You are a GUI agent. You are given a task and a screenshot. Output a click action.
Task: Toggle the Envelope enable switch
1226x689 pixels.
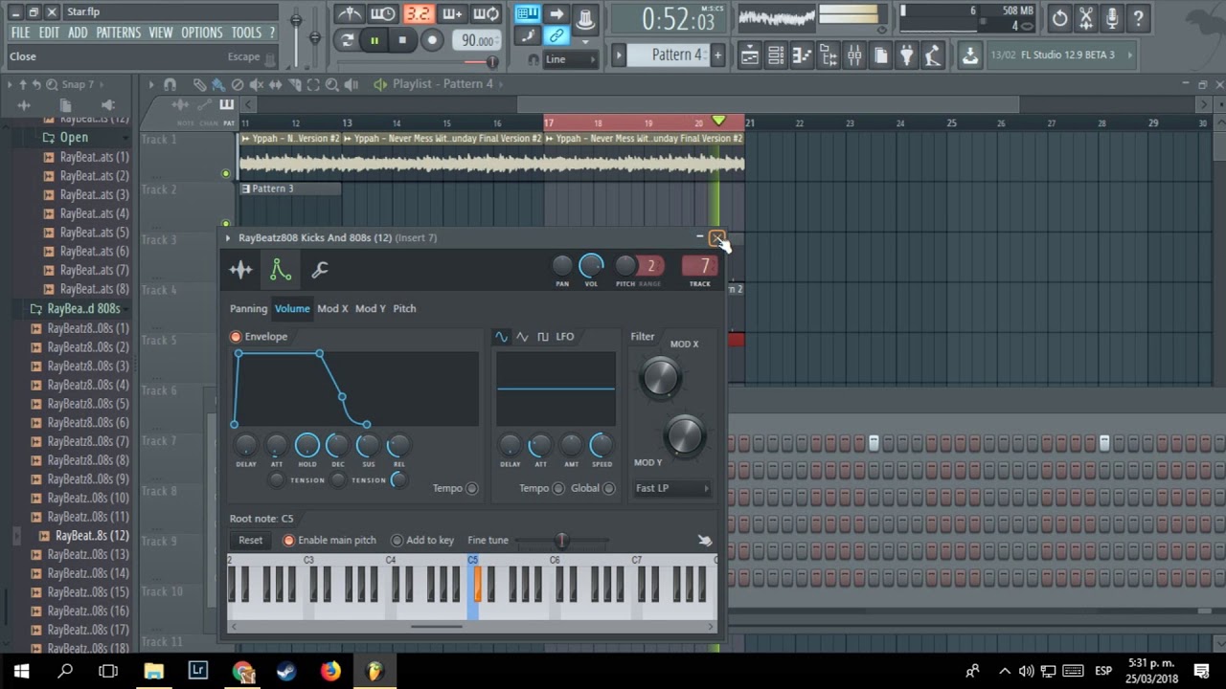pyautogui.click(x=236, y=337)
